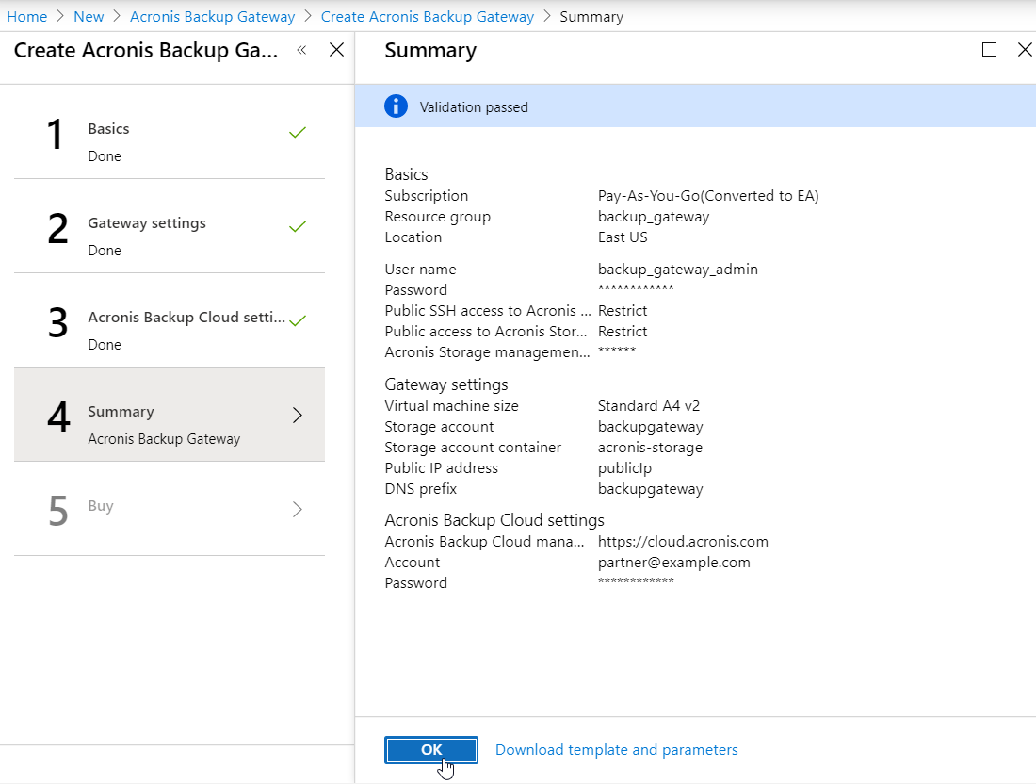Click the DNS prefix label
The image size is (1036, 784).
tap(421, 489)
